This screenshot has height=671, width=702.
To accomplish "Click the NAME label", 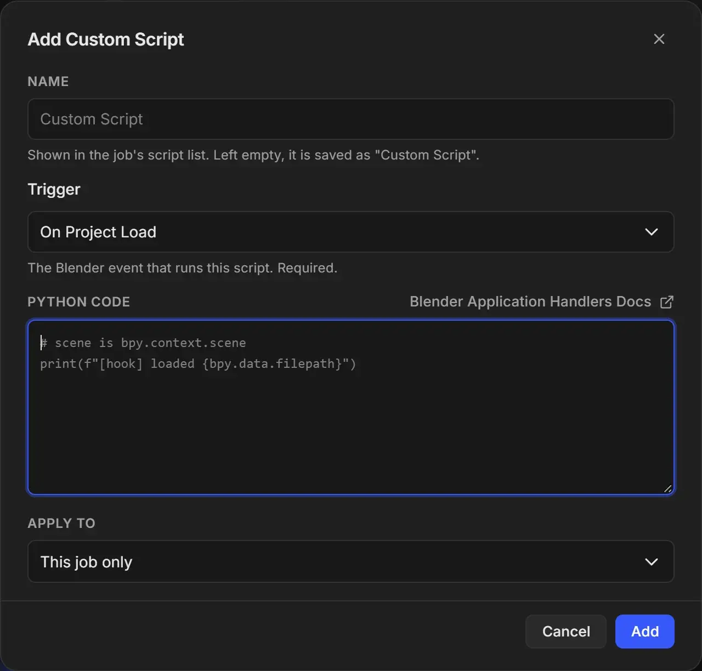I will [48, 82].
